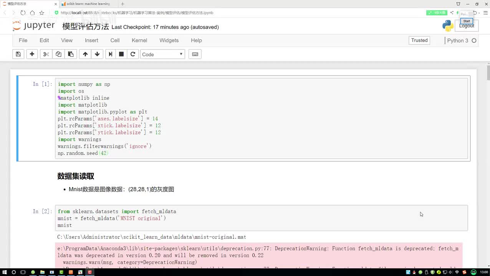This screenshot has width=490, height=276.
Task: Rename the notebook title 模型评估方法
Action: point(86,27)
